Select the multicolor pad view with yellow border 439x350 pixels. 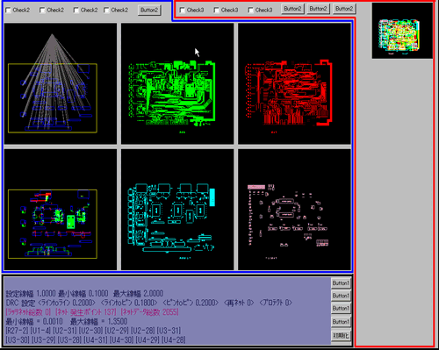pyautogui.click(x=61, y=210)
